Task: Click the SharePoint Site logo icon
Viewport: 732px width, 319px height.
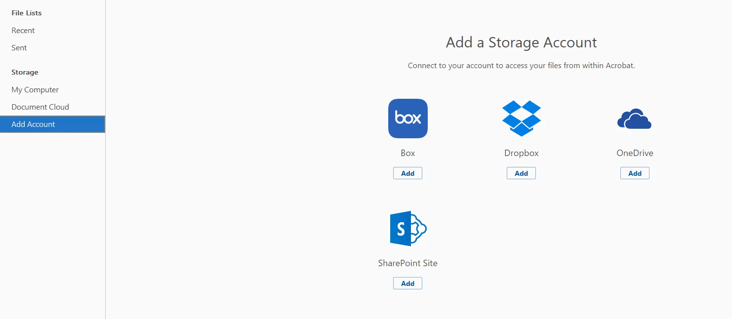Action: (x=408, y=229)
